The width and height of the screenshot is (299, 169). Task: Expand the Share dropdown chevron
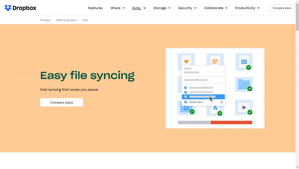pos(124,8)
